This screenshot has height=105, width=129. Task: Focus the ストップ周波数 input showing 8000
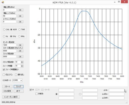[x=10, y=57]
